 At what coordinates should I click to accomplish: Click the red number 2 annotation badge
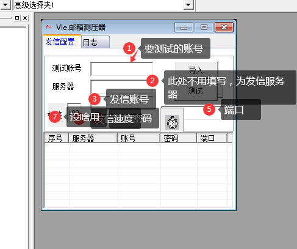[x=152, y=80]
